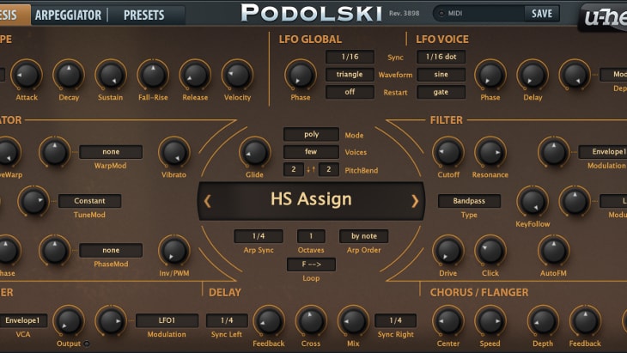Go to previous preset with left arrow
627x353 pixels.
tap(207, 201)
